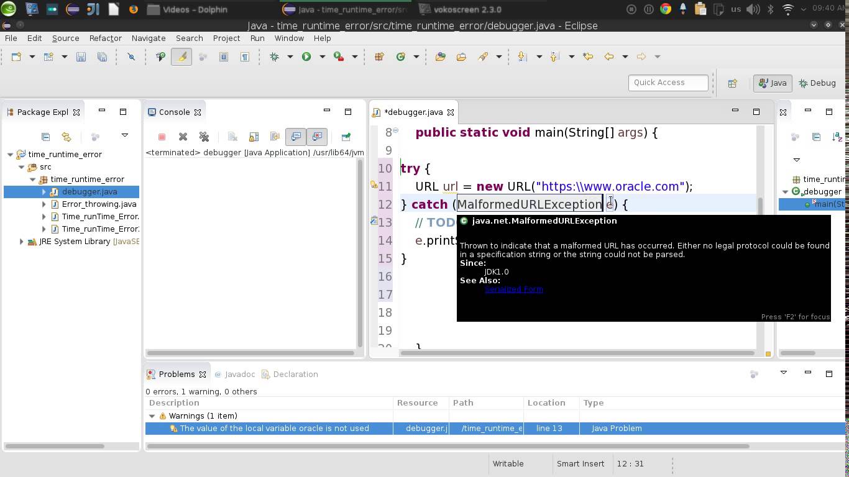Toggle Mark Occurrences highlighter icon
Screen dimensions: 849x477
(x=181, y=57)
